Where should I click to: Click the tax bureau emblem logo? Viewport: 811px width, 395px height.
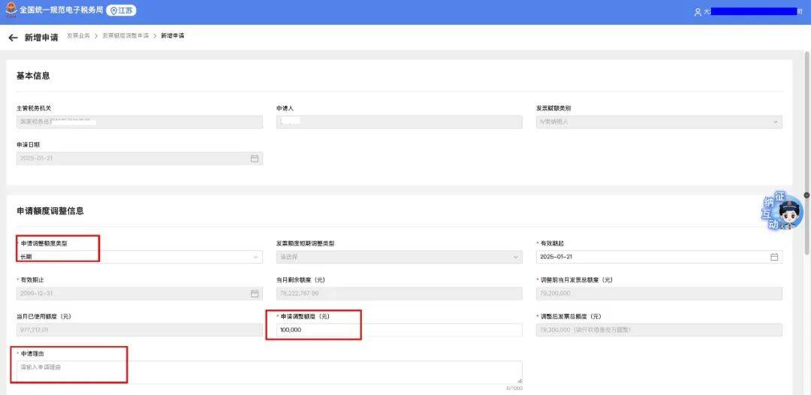click(11, 11)
